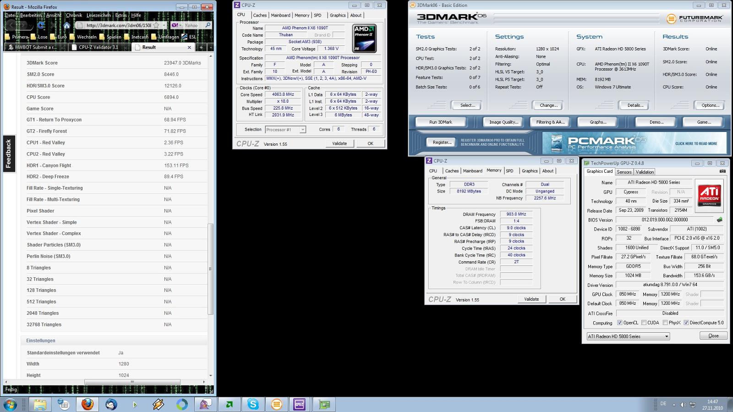Image resolution: width=733 pixels, height=412 pixels.
Task: Click the Firefox back arrow button
Action: tap(11, 25)
